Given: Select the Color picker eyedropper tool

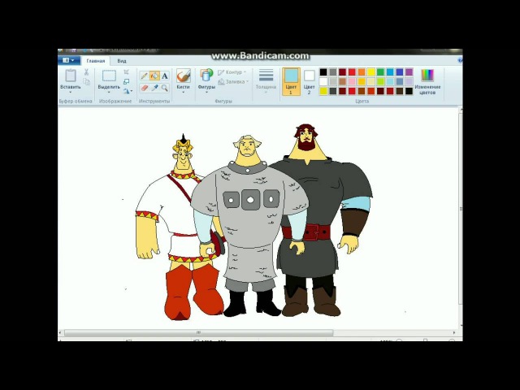Looking at the screenshot, I should pyautogui.click(x=154, y=88).
